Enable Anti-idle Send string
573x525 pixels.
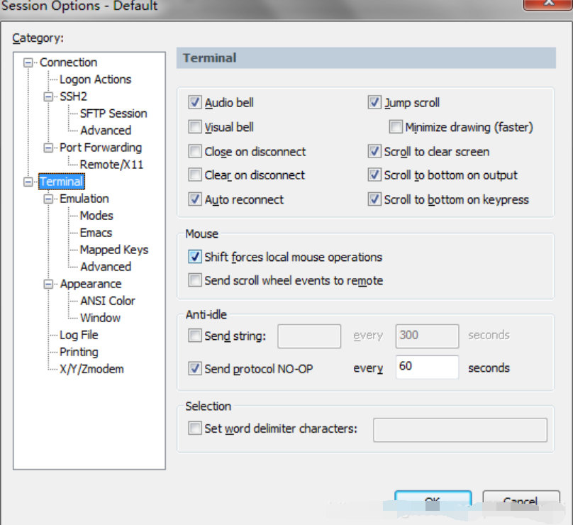coord(195,336)
